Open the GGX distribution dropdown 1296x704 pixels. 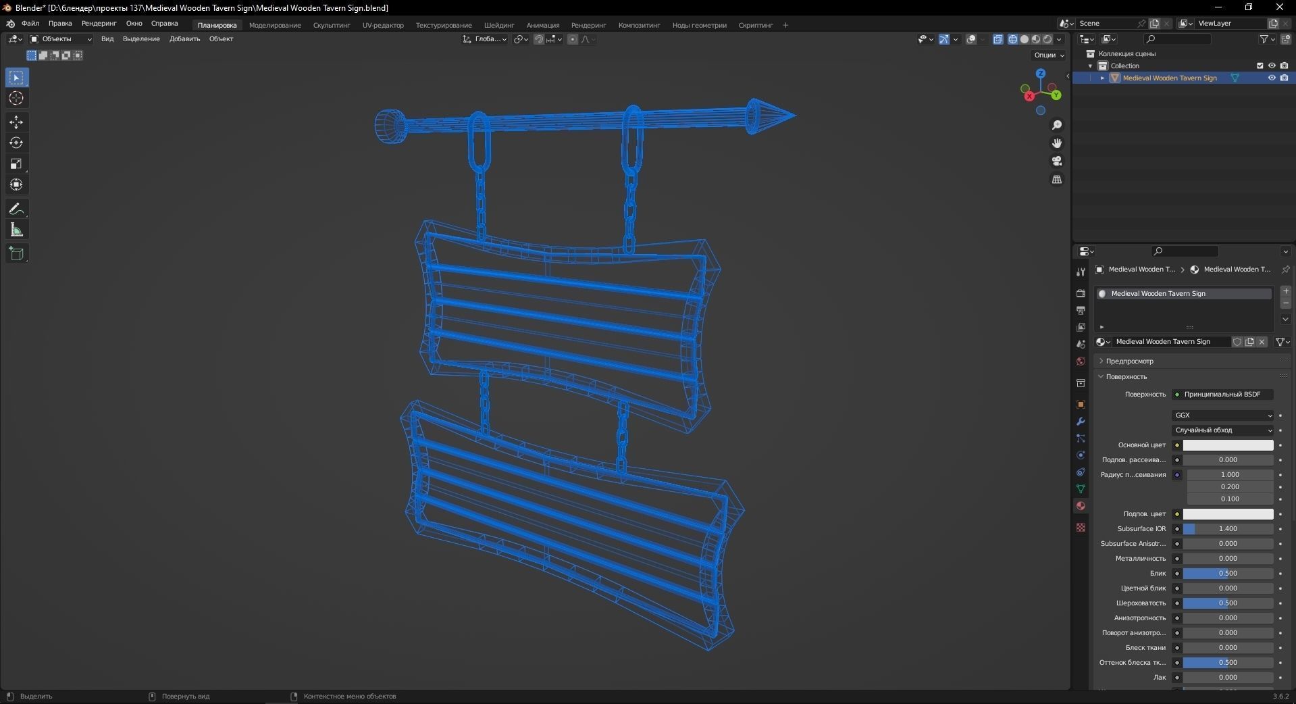coord(1223,416)
